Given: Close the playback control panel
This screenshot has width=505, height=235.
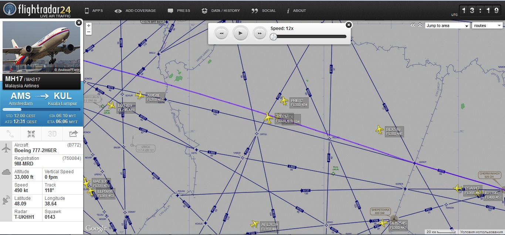Looking at the screenshot, I should pos(348,25).
